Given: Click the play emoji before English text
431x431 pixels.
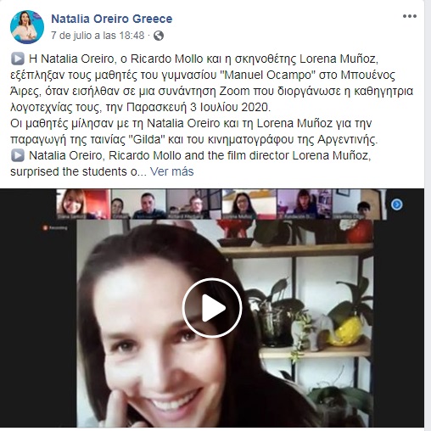Looking at the screenshot, I should 18,155.
